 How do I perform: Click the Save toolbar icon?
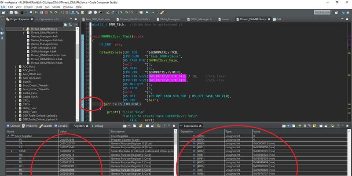coord(11,13)
